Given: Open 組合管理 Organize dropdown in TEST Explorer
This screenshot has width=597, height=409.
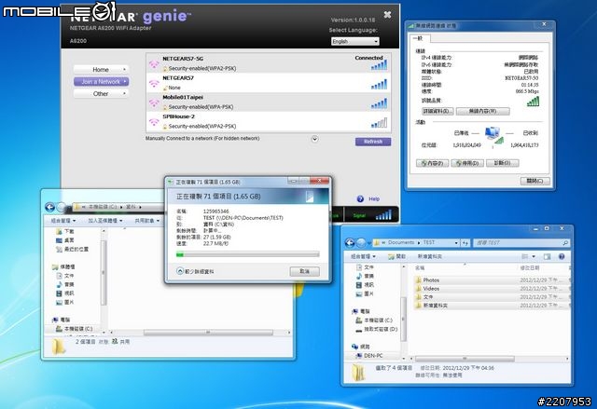Looking at the screenshot, I should click(x=363, y=256).
